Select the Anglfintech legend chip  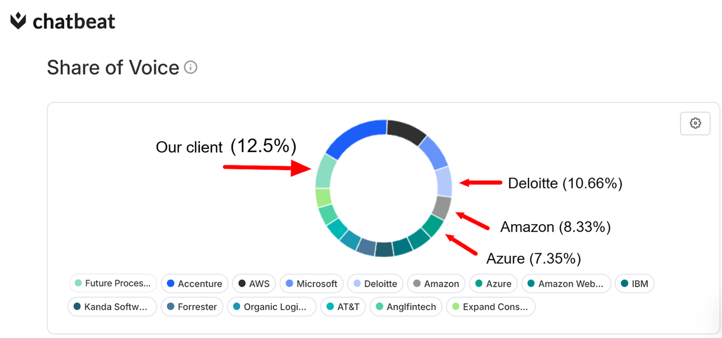[406, 307]
